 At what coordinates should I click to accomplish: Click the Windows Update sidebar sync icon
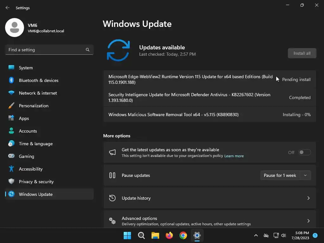[x=11, y=194]
